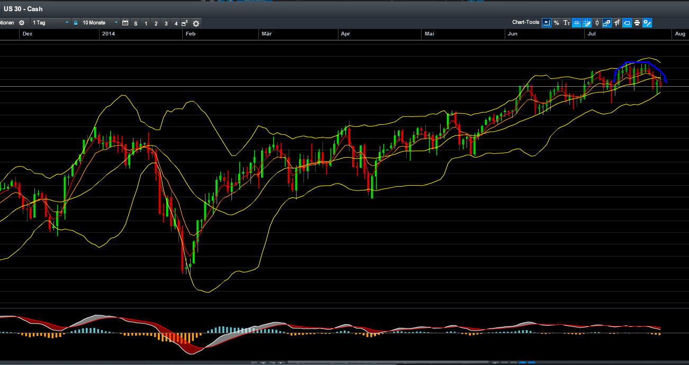Viewport: 689px width, 365px height.
Task: Select the candlestick chart type icon
Action: [617, 23]
